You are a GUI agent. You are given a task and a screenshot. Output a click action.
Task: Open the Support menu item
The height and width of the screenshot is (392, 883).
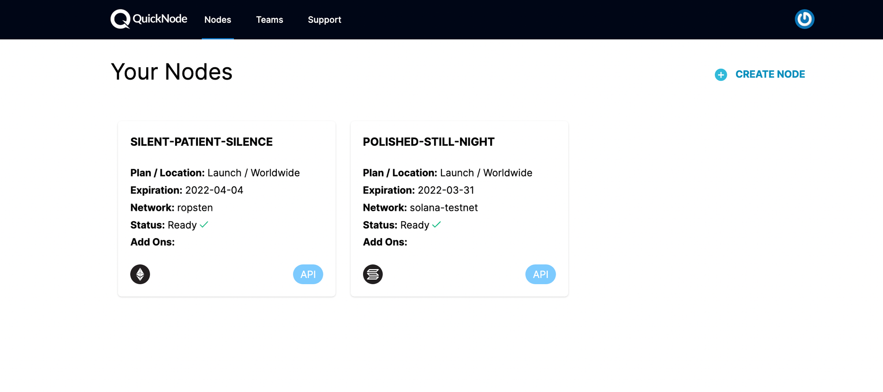pyautogui.click(x=324, y=20)
